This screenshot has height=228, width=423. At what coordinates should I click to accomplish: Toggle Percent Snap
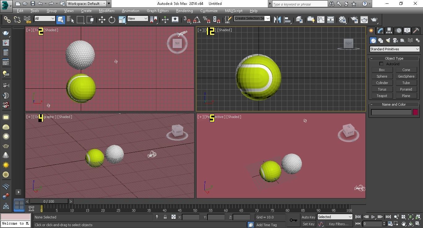[x=207, y=20]
